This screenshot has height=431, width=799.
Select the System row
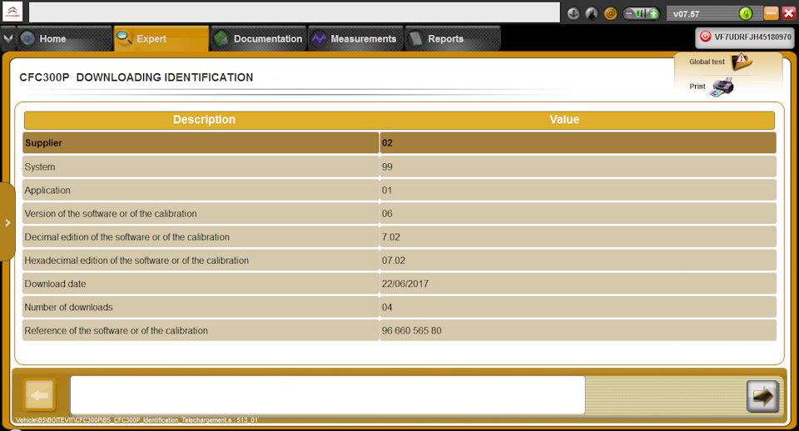(x=399, y=166)
